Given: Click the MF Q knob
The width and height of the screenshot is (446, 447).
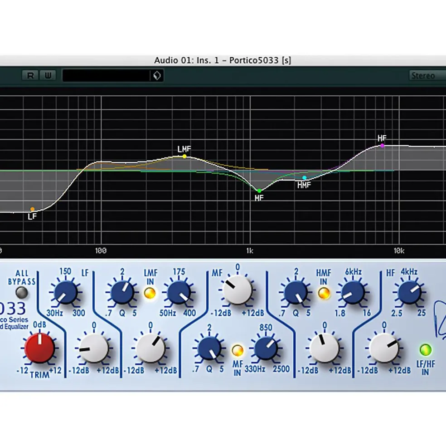Looking at the screenshot, I should (209, 349).
